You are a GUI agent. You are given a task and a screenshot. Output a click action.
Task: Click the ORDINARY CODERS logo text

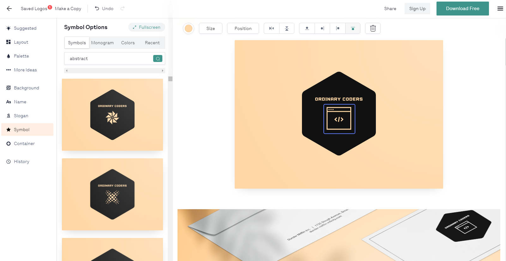click(339, 99)
